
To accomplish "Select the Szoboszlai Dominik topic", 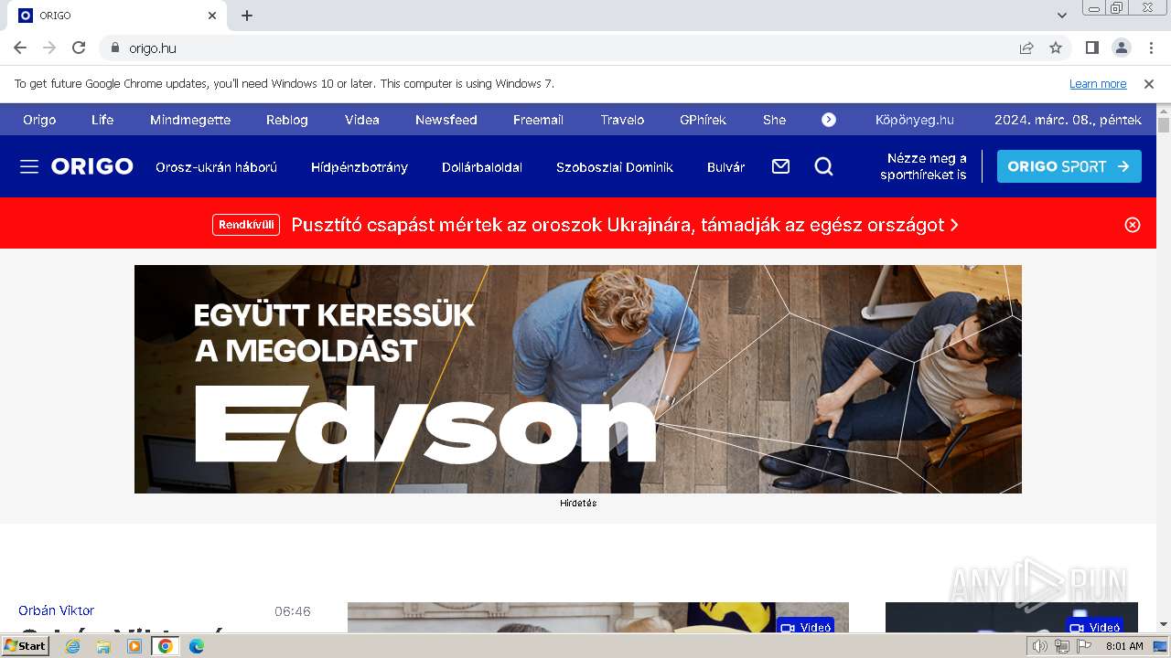I will (615, 167).
